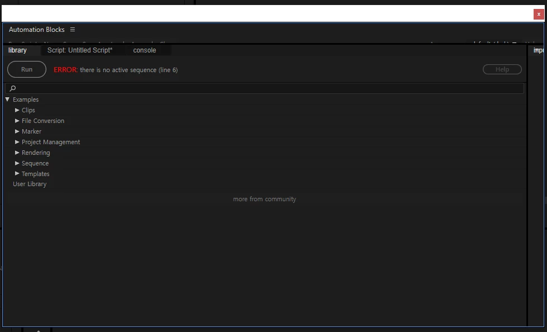The width and height of the screenshot is (547, 332).
Task: Close the Automation Blocks window
Action: pos(539,15)
